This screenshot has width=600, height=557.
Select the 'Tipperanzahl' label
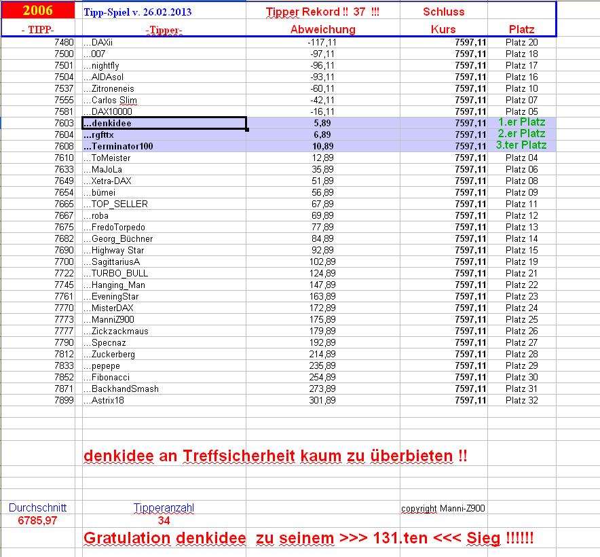(x=164, y=508)
